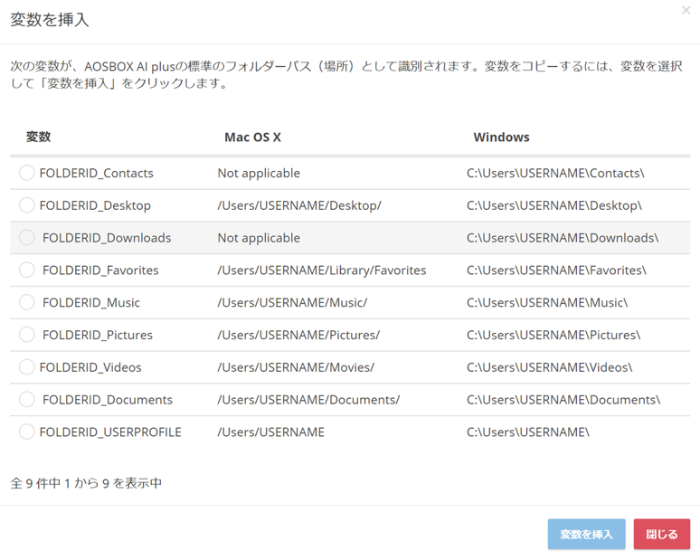The width and height of the screenshot is (700, 560).
Task: Select the FOLDERID_Documents radio button
Action: [27, 399]
